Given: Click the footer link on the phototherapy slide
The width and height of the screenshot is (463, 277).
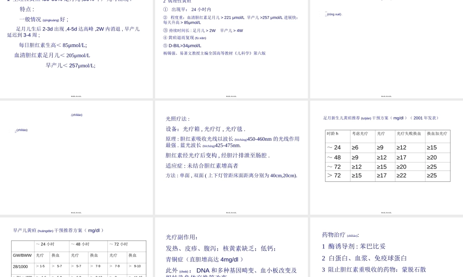Looking at the screenshot, I should (231, 213).
